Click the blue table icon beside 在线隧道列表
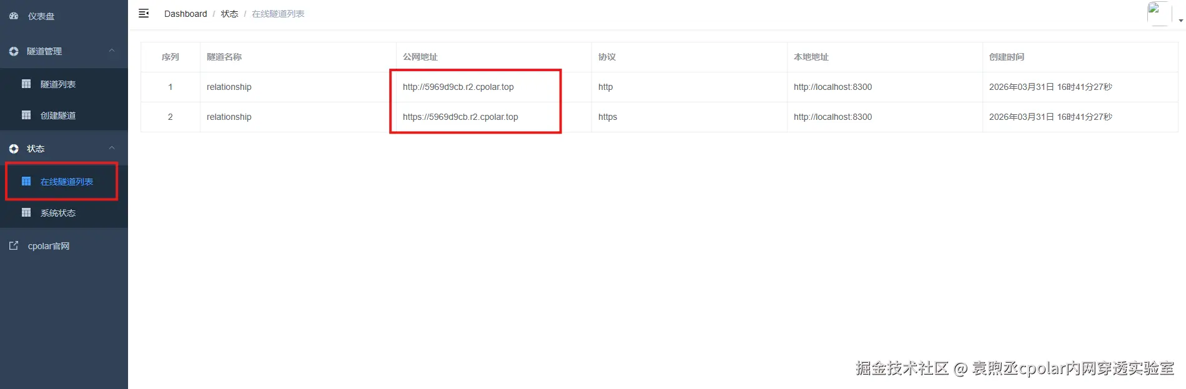 point(26,181)
